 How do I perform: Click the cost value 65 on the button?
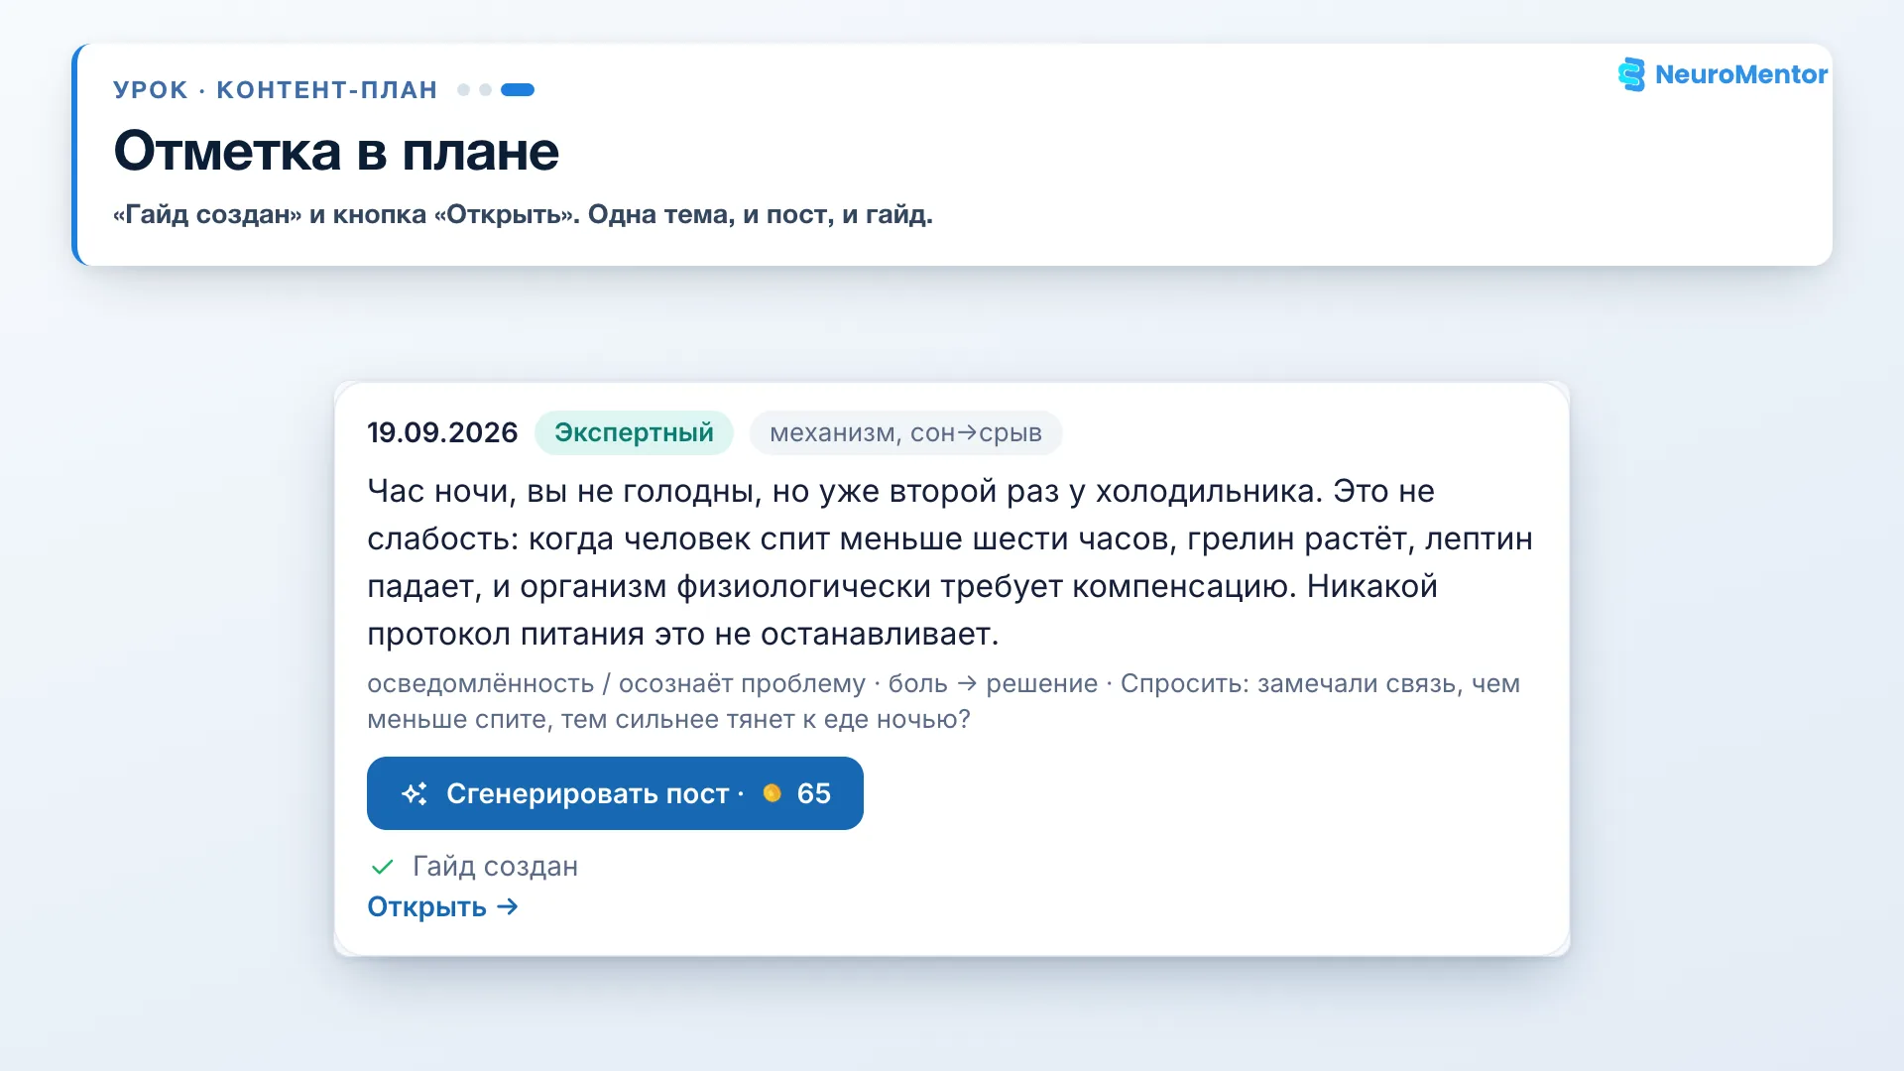814,793
